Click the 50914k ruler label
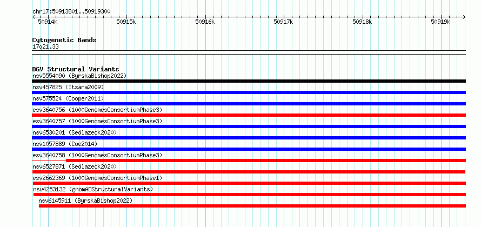Screen dimensions: 481x227 pyautogui.click(x=47, y=22)
